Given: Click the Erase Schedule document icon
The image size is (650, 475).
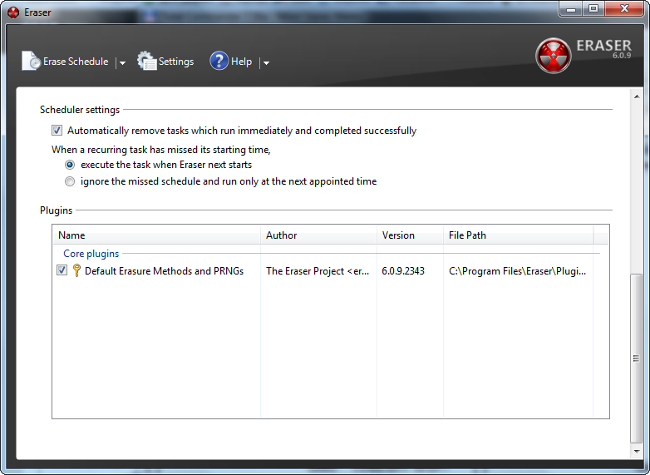Looking at the screenshot, I should point(31,61).
